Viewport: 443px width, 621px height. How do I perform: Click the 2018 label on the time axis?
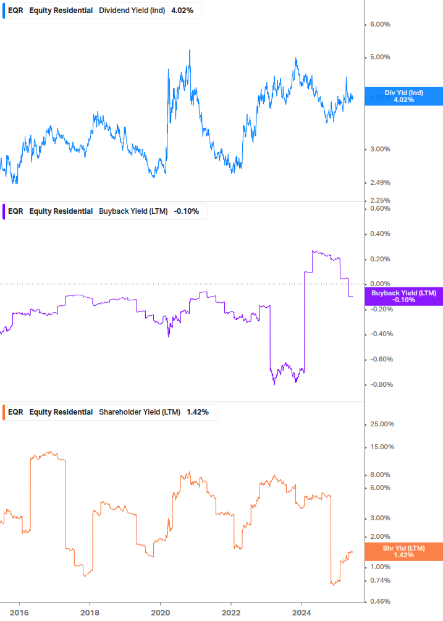point(90,613)
